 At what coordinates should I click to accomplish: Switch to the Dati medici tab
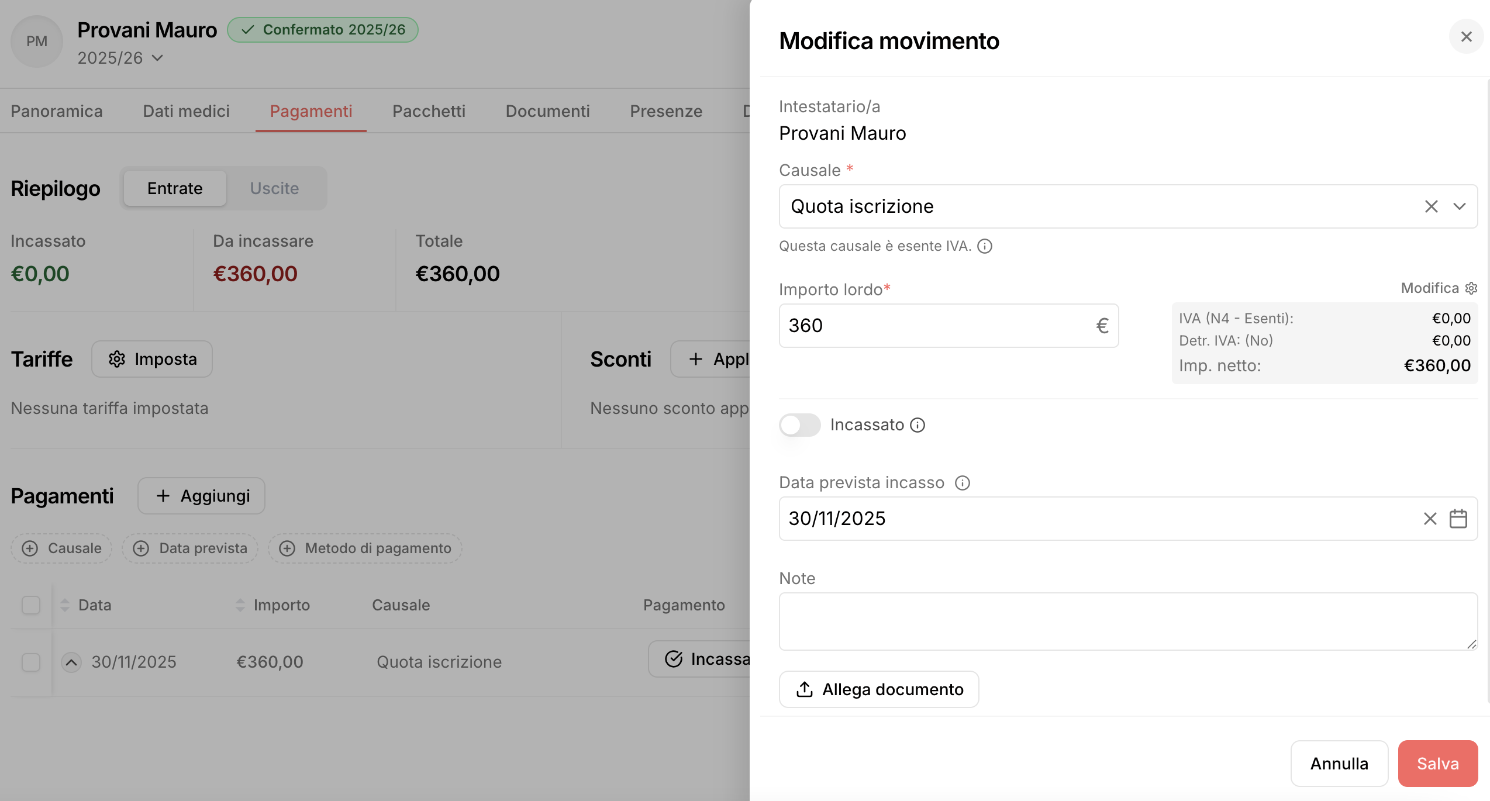click(x=186, y=111)
